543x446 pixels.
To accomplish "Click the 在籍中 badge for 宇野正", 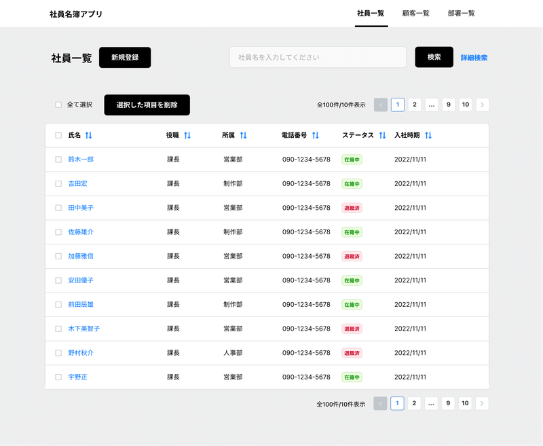I will [x=352, y=377].
